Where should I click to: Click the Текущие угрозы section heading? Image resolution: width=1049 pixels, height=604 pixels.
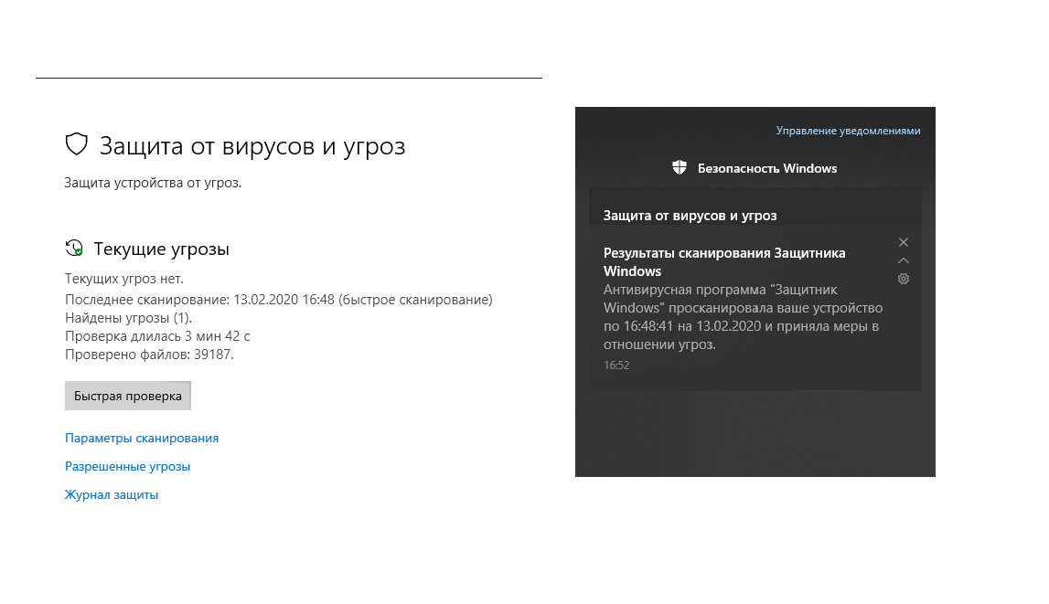tap(161, 249)
